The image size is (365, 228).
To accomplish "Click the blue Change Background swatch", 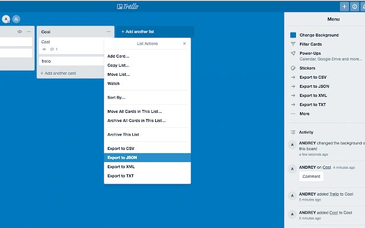I will (293, 35).
